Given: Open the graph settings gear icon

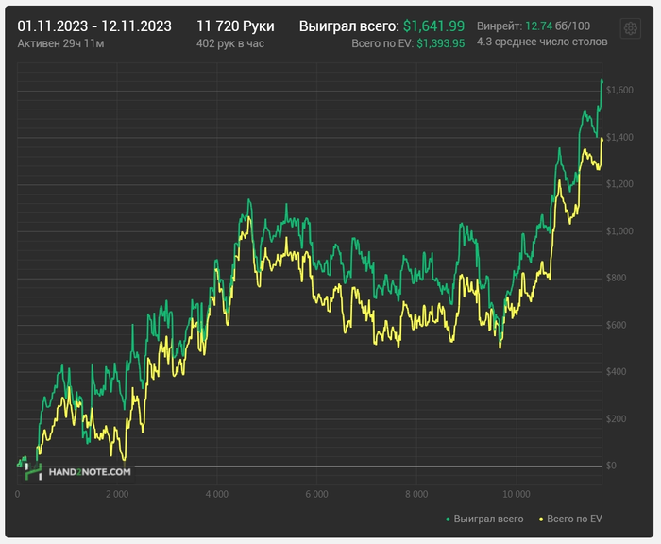Looking at the screenshot, I should pyautogui.click(x=631, y=28).
